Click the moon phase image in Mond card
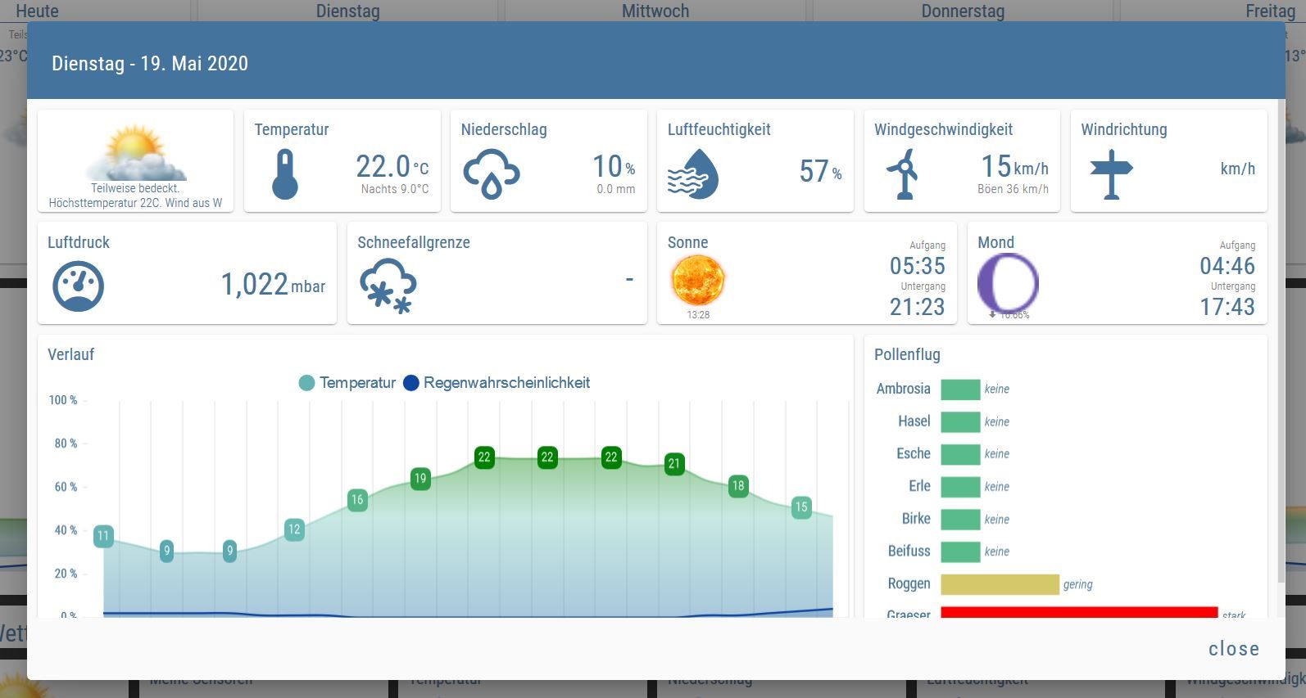The width and height of the screenshot is (1306, 698). tap(1008, 283)
